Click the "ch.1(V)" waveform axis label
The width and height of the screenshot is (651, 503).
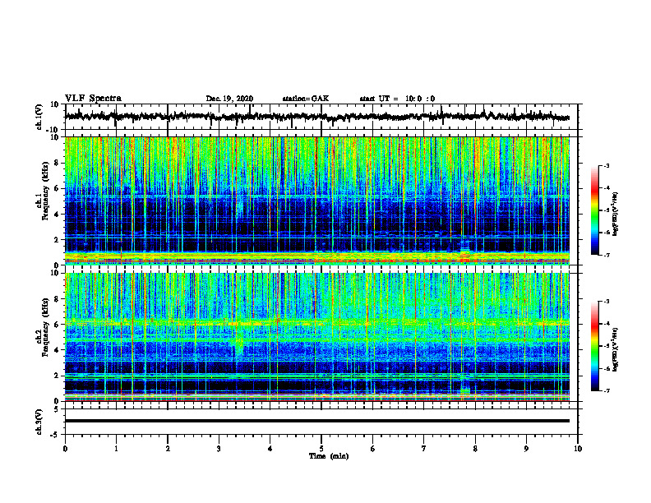[x=39, y=117]
